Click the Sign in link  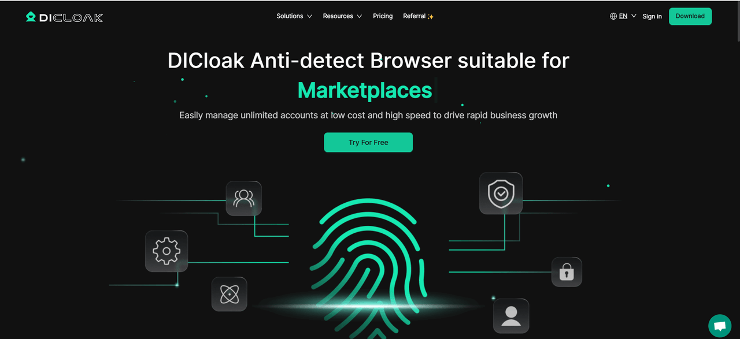(x=652, y=16)
